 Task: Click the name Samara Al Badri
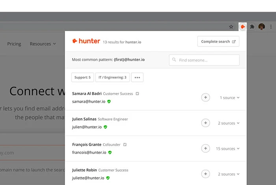[87, 93]
